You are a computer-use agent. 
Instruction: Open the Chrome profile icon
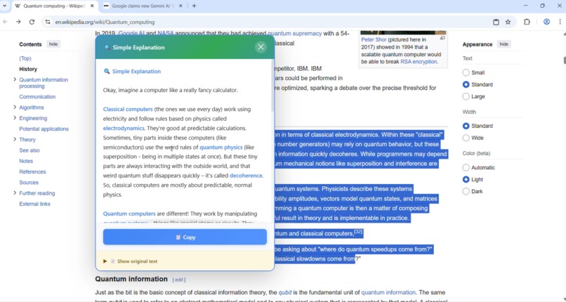[546, 22]
